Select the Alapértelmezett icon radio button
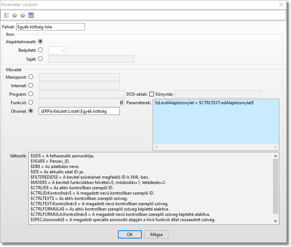This screenshot has width=291, height=247. 40,41
